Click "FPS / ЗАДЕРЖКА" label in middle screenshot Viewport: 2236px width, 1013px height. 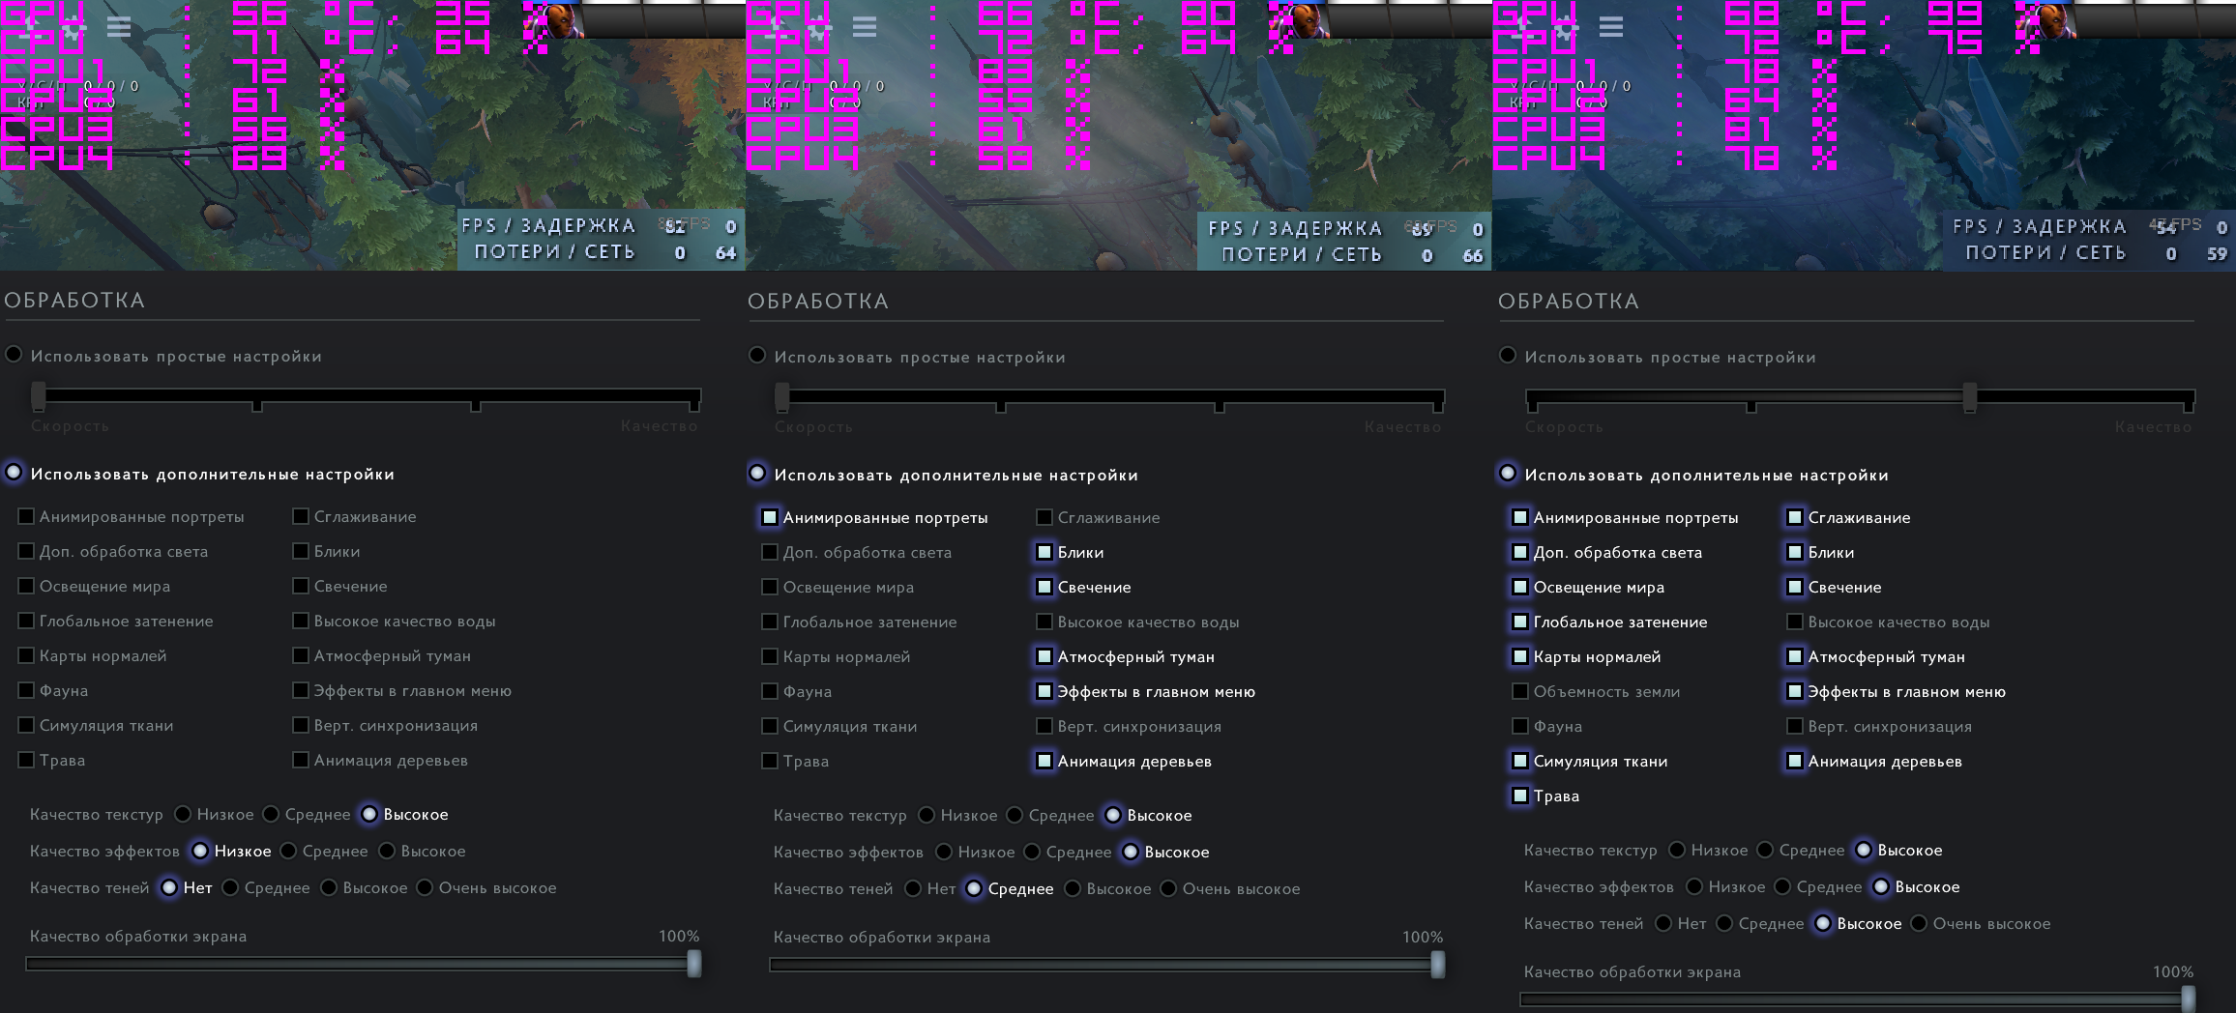point(1295,229)
